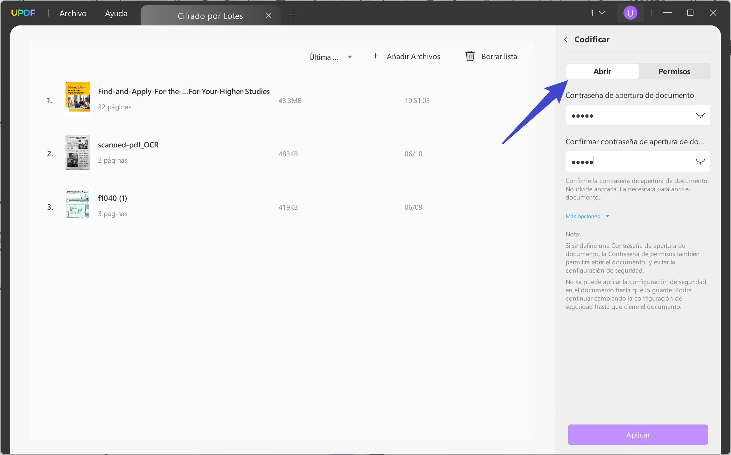Viewport: 731px width, 455px height.
Task: Select the Abrir tab in Codificar panel
Action: pos(602,71)
